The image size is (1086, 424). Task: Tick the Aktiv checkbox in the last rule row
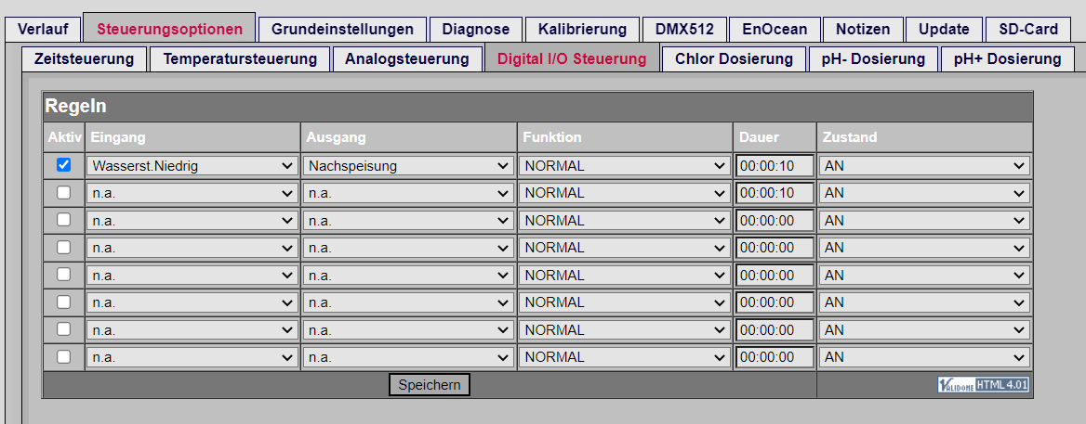(x=64, y=356)
